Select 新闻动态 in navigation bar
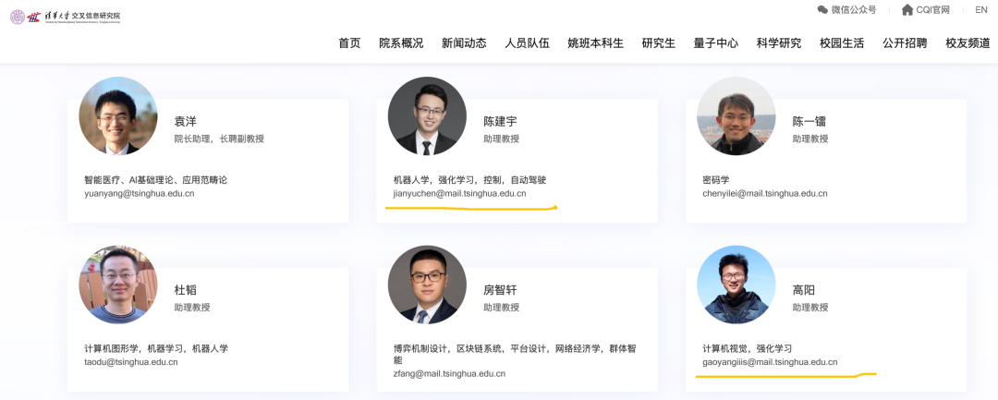 coord(464,43)
